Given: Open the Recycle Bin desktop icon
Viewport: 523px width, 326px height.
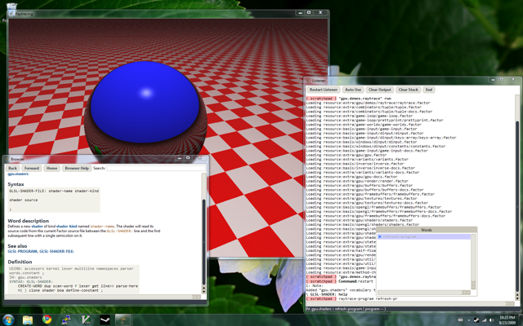Looking at the screenshot, I should [11, 6].
